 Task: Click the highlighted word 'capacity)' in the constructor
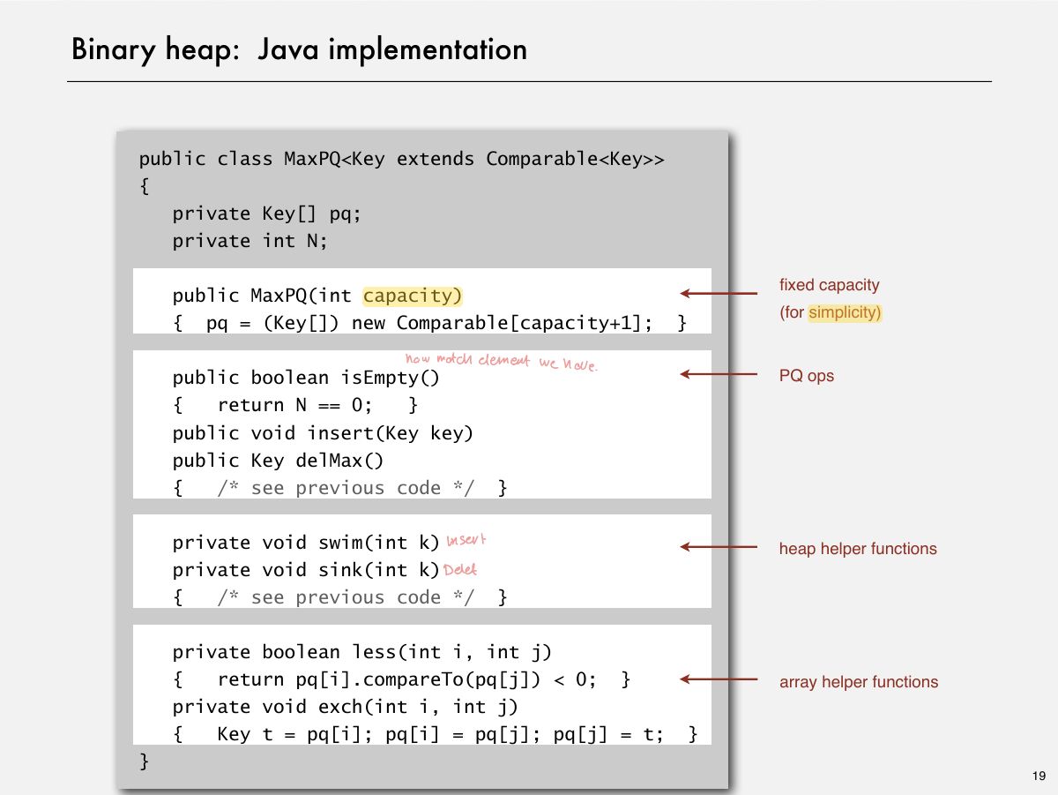pos(413,296)
